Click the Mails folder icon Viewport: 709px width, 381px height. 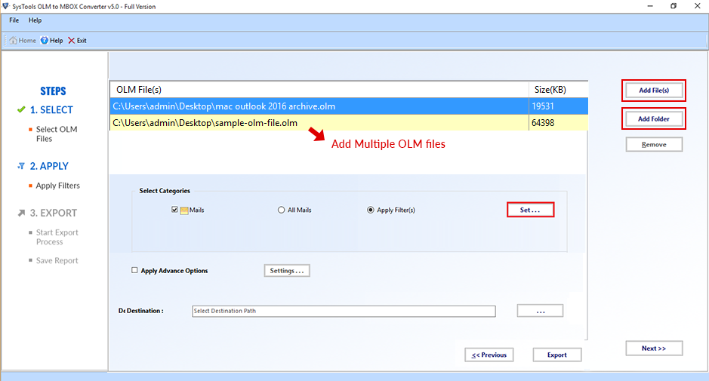(x=183, y=210)
